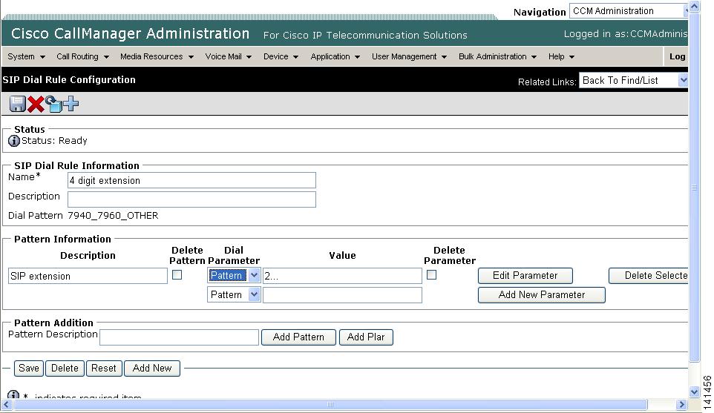Click the Reset toolbar icon
Image resolution: width=714 pixels, height=413 pixels.
click(53, 104)
